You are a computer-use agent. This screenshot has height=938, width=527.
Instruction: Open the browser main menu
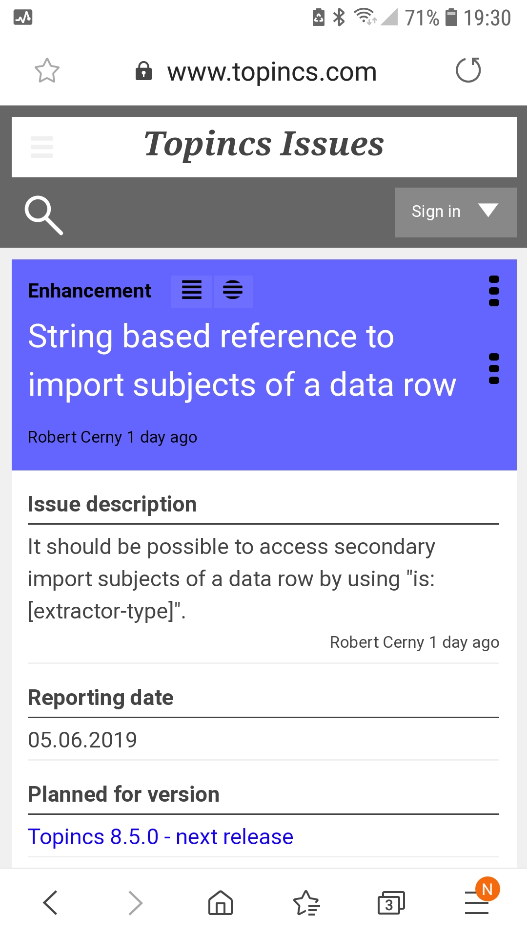pos(477,902)
